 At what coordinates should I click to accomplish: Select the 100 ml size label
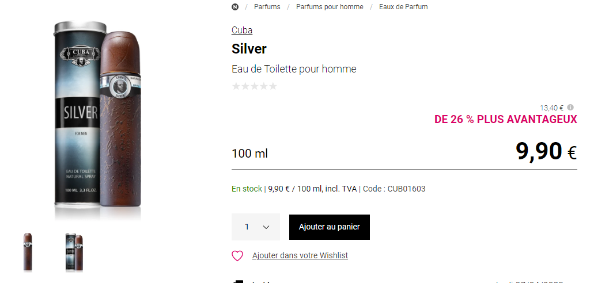coord(249,154)
